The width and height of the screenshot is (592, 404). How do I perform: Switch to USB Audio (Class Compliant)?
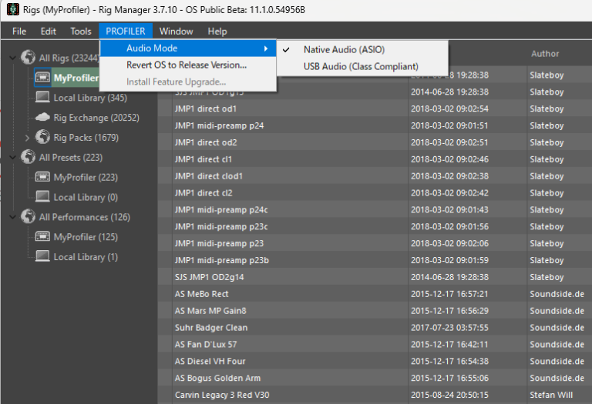(x=361, y=66)
